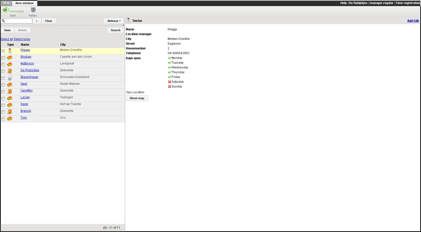Click the type icon in Trim row

tap(10, 119)
